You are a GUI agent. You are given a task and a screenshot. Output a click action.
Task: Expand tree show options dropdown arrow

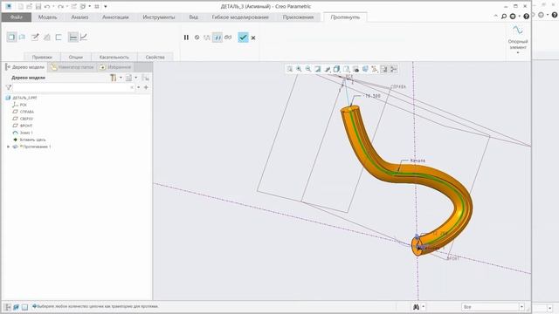pyautogui.click(x=136, y=78)
